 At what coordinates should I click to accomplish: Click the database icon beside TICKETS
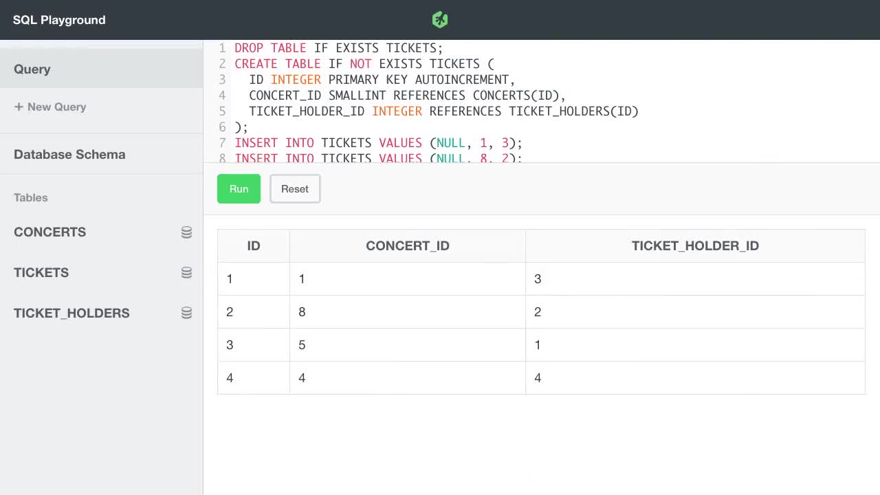(186, 272)
